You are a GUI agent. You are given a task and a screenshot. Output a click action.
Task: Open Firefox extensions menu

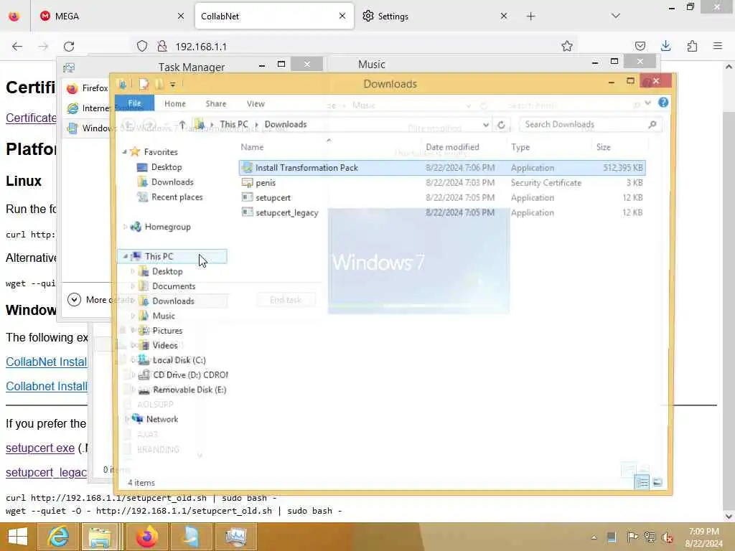692,46
